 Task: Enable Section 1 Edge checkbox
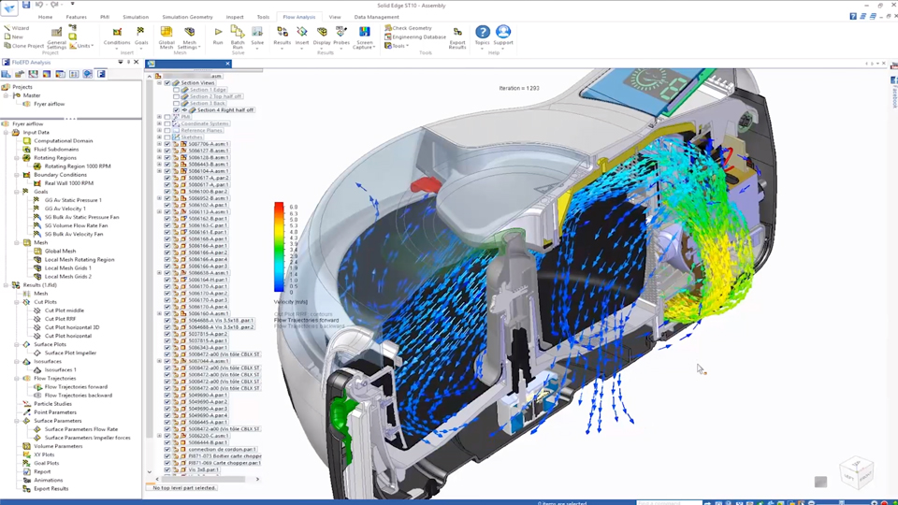click(x=177, y=90)
